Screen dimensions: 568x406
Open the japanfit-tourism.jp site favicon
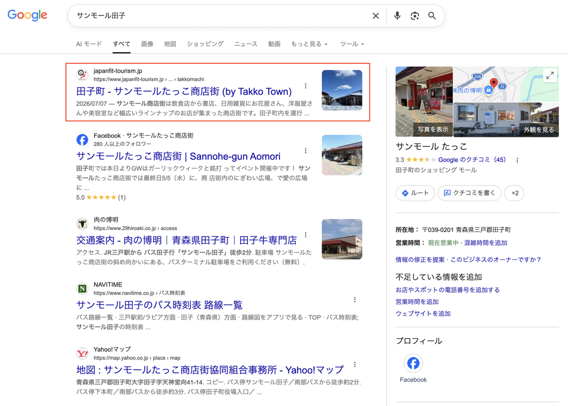(x=82, y=75)
